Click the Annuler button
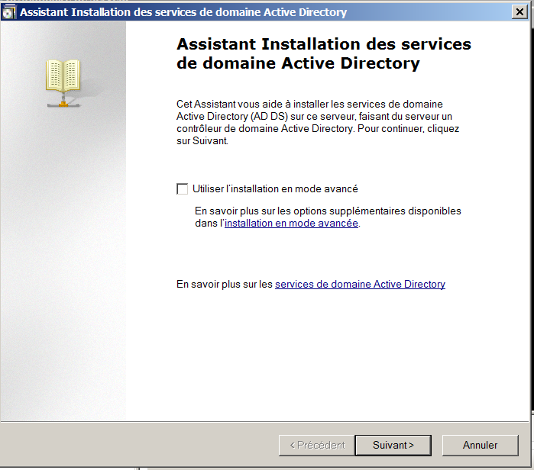 (x=481, y=445)
